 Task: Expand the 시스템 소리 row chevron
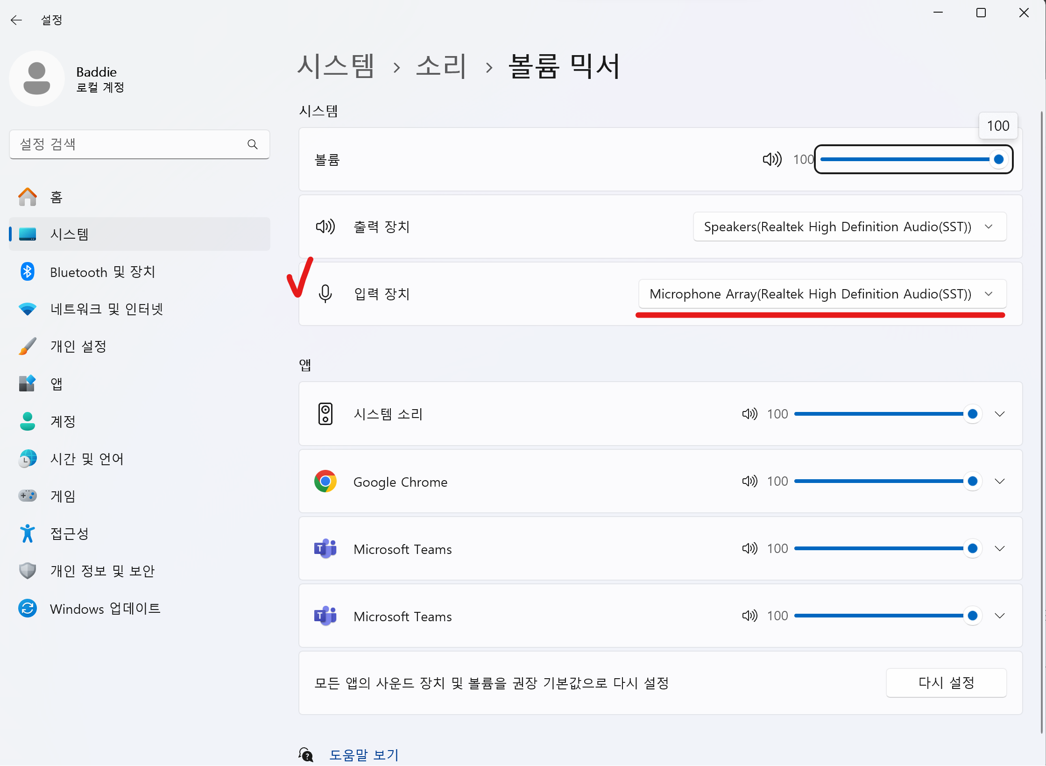[999, 414]
